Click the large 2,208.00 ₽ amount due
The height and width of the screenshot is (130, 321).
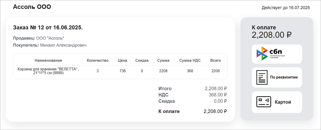click(272, 35)
